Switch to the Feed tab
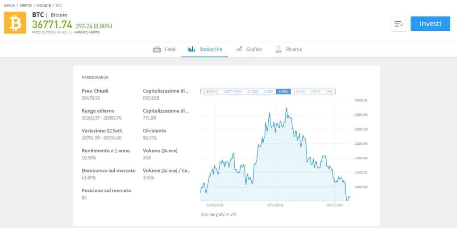The height and width of the screenshot is (228, 457). [164, 49]
